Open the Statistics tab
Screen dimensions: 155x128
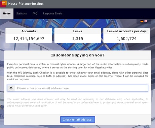[22, 13]
